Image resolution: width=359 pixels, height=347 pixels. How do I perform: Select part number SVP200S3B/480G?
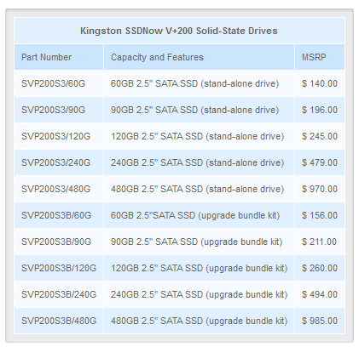click(x=59, y=321)
